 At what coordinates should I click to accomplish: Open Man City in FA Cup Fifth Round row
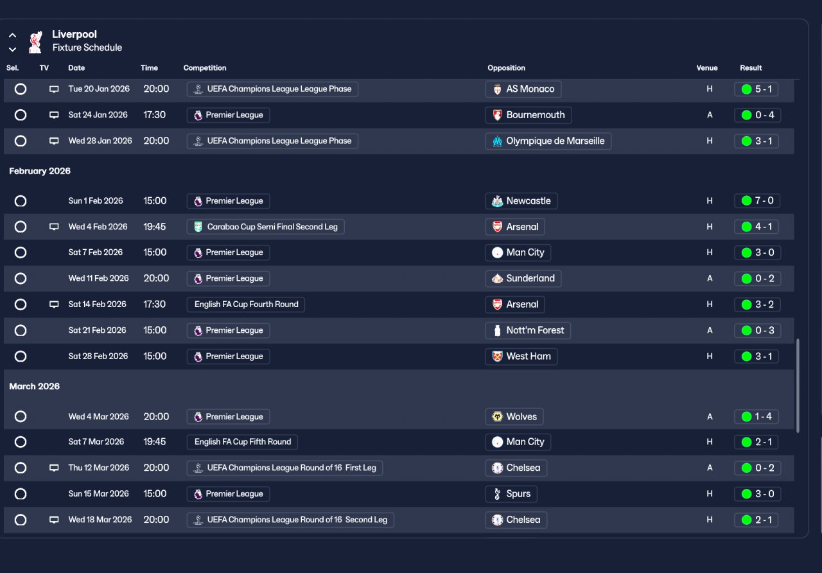[x=518, y=442]
